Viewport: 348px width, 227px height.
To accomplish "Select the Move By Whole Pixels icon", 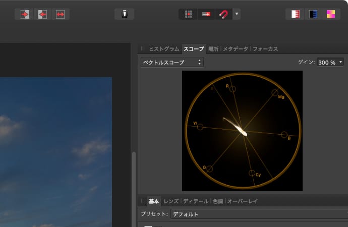I will pos(206,14).
